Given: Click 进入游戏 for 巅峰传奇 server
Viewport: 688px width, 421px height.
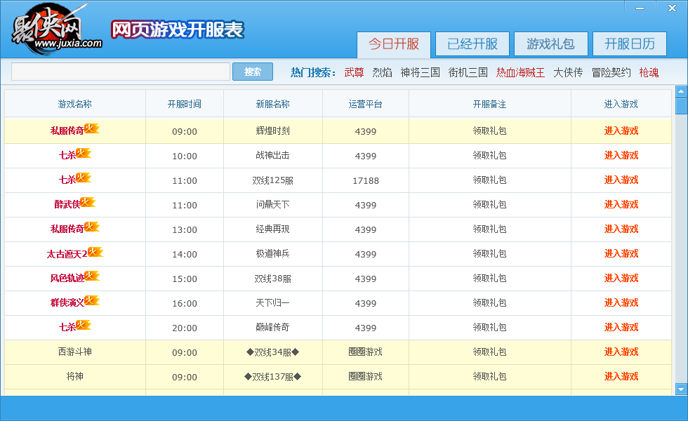Looking at the screenshot, I should [x=621, y=327].
